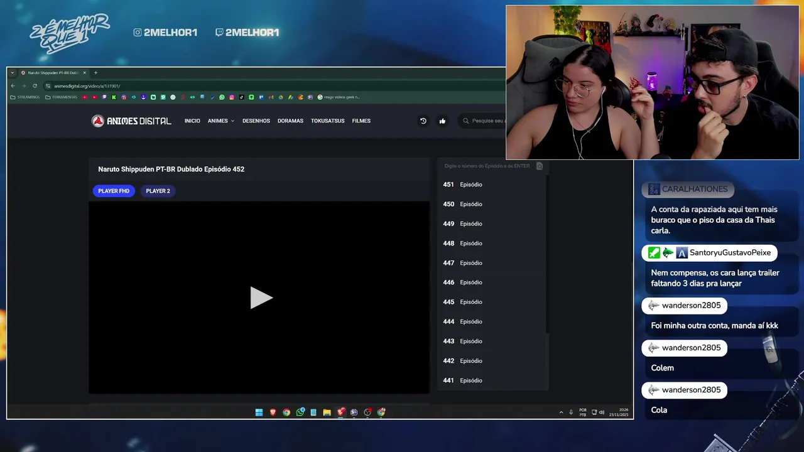
Task: Open the Gmail bookmark icon
Action: (271, 97)
